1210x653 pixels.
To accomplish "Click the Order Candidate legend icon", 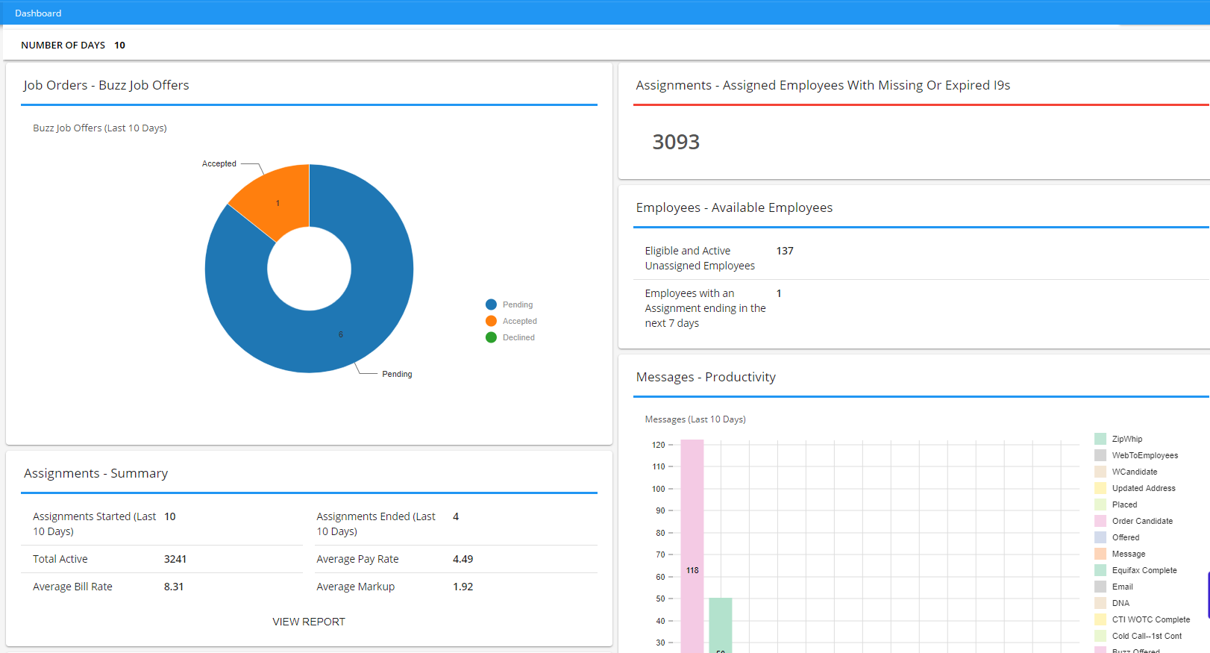I will tap(1100, 521).
